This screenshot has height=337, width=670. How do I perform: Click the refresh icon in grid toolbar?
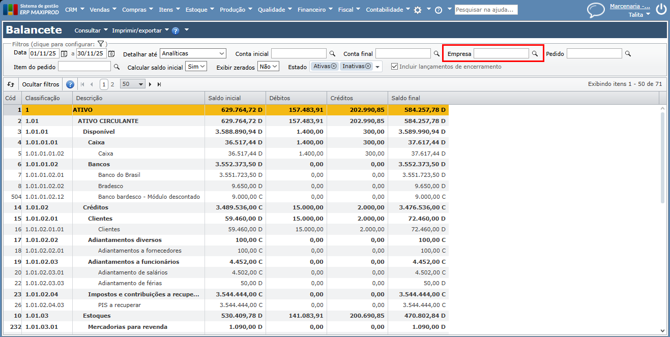pyautogui.click(x=11, y=84)
